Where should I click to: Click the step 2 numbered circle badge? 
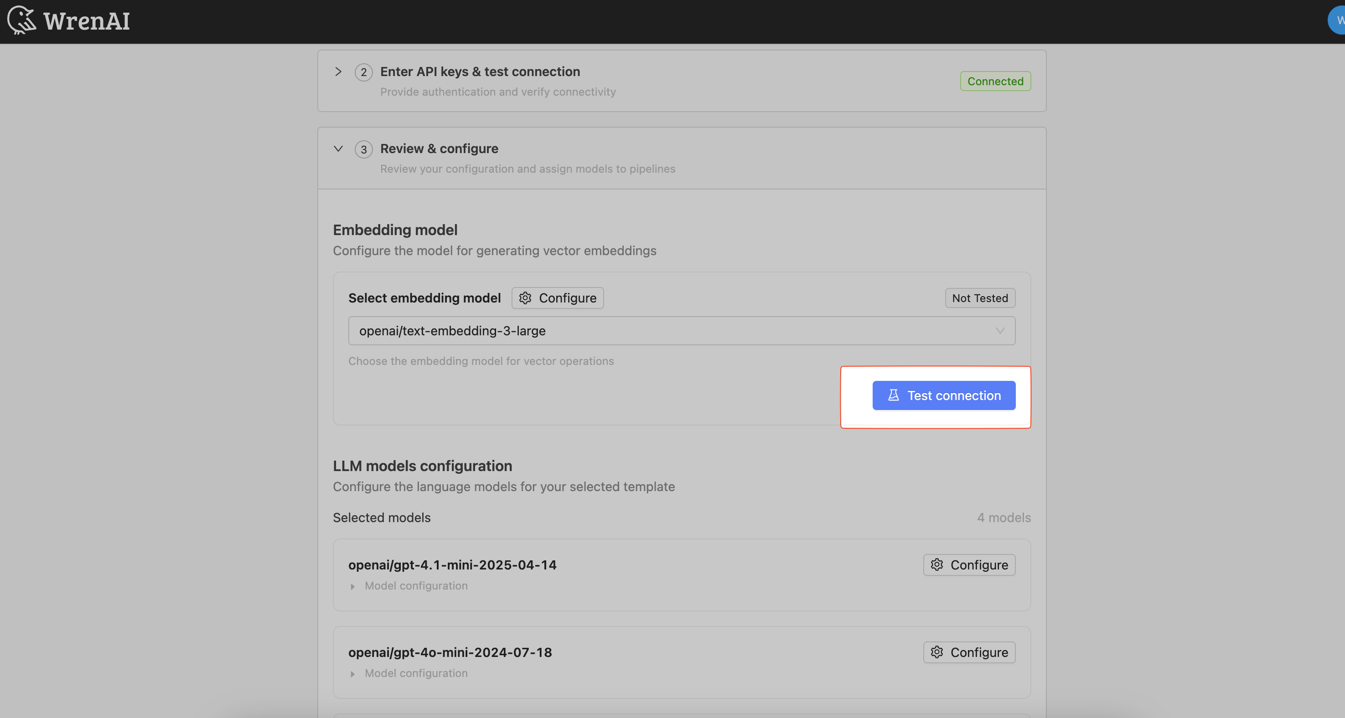363,72
